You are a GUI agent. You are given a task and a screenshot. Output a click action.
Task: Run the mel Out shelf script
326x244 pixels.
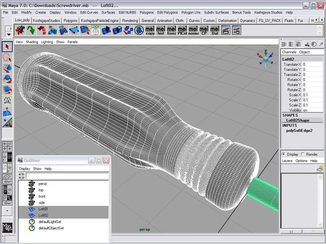tap(215, 30)
